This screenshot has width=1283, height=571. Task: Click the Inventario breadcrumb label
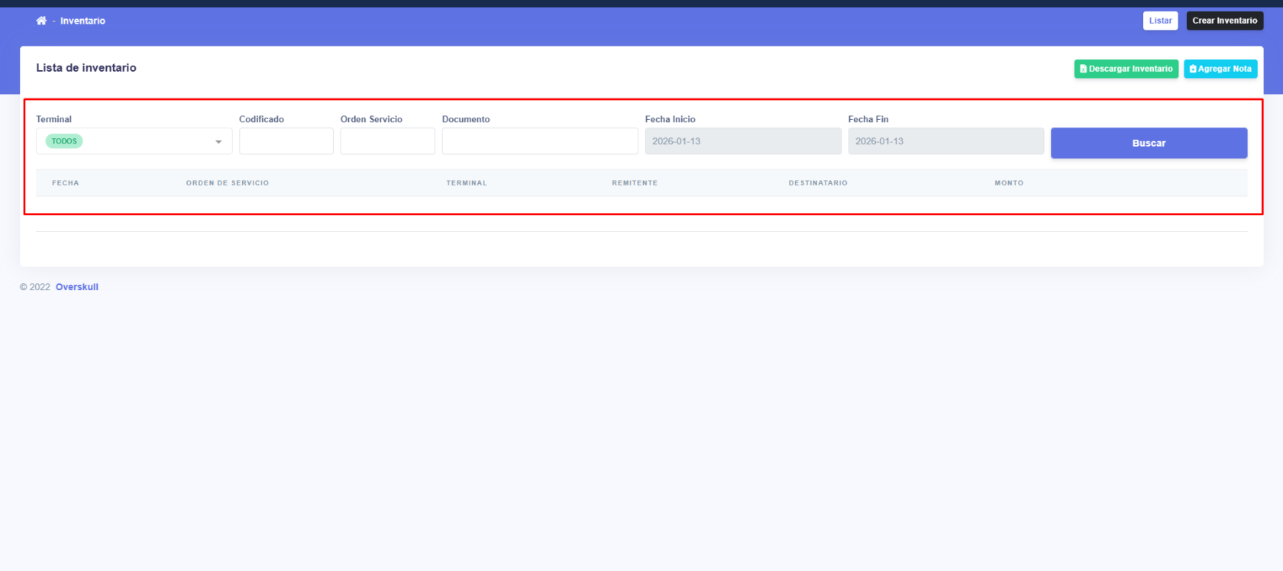pos(82,21)
